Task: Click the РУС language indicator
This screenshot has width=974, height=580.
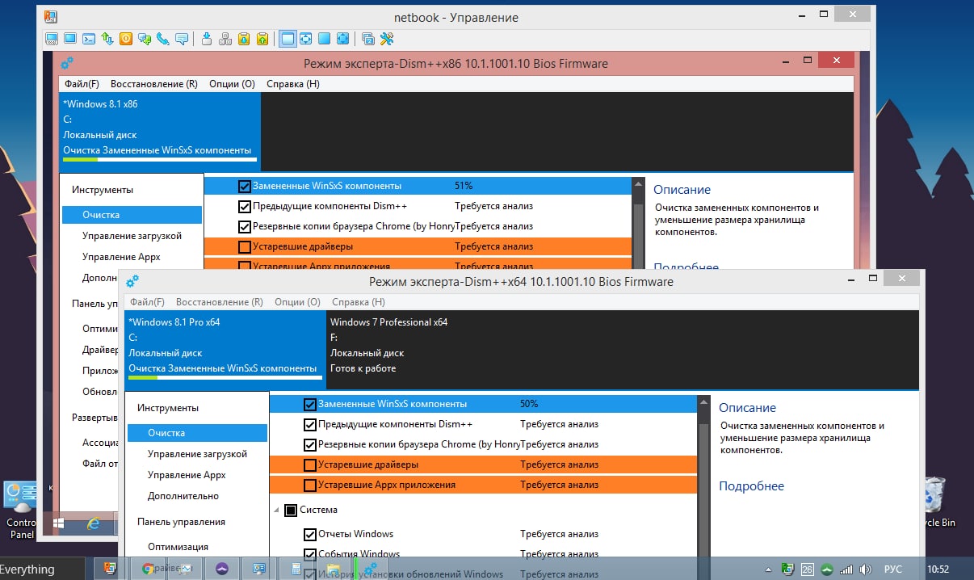Action: click(x=893, y=569)
